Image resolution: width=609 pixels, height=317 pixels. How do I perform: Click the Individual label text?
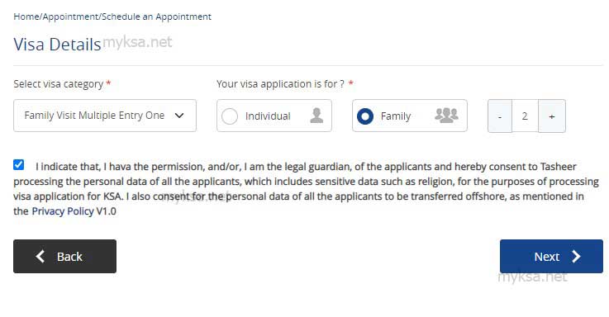[x=268, y=116]
